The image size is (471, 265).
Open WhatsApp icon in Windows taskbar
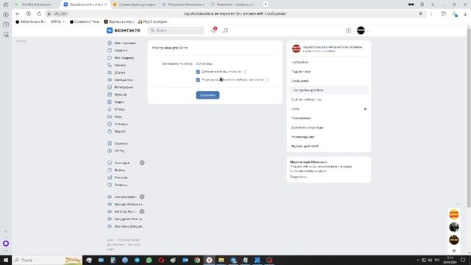click(x=149, y=260)
